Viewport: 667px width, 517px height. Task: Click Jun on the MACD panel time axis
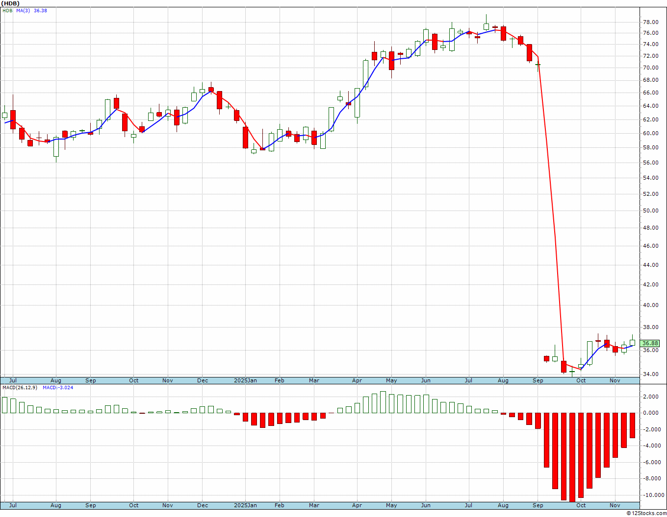(x=426, y=505)
